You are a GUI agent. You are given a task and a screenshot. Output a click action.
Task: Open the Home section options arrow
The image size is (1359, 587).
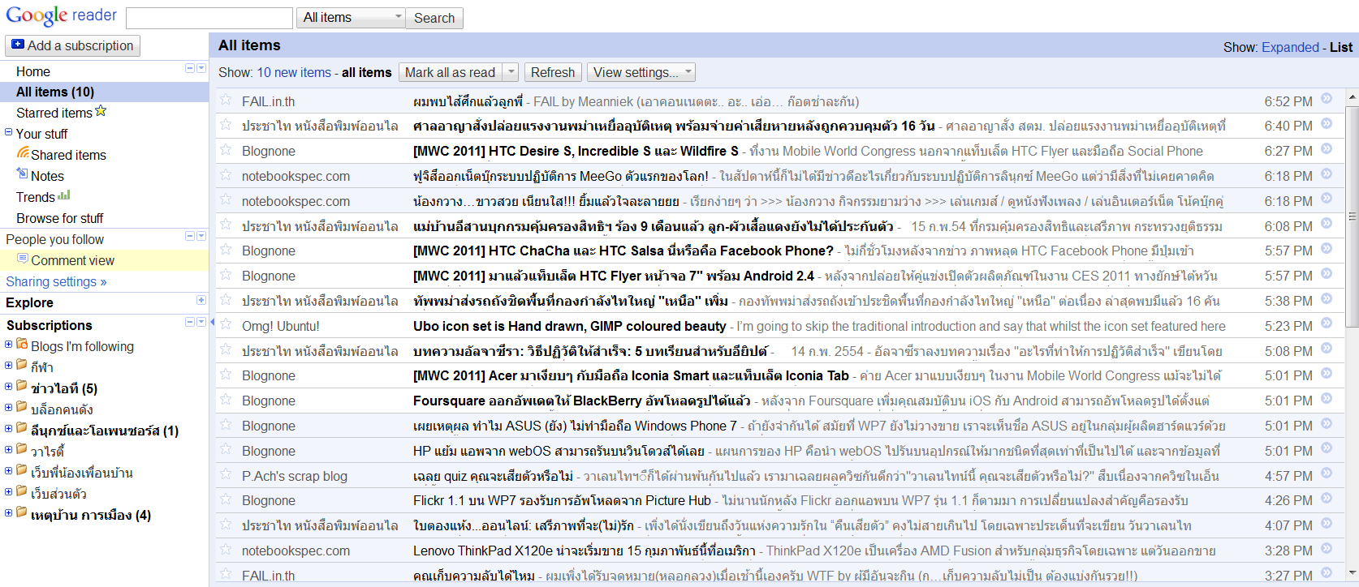click(201, 68)
